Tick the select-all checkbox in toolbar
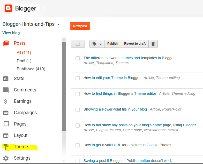This screenshot has width=203, height=164. pos(78,44)
